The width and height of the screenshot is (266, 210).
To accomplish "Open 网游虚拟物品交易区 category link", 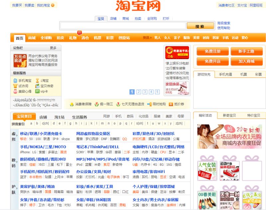I will click(93, 134).
